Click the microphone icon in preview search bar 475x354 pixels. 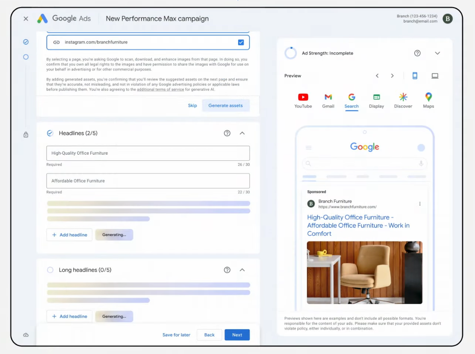[x=421, y=163]
